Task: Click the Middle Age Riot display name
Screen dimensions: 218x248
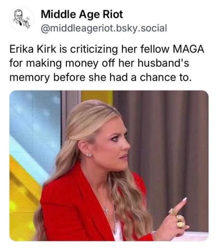Action: (x=82, y=14)
